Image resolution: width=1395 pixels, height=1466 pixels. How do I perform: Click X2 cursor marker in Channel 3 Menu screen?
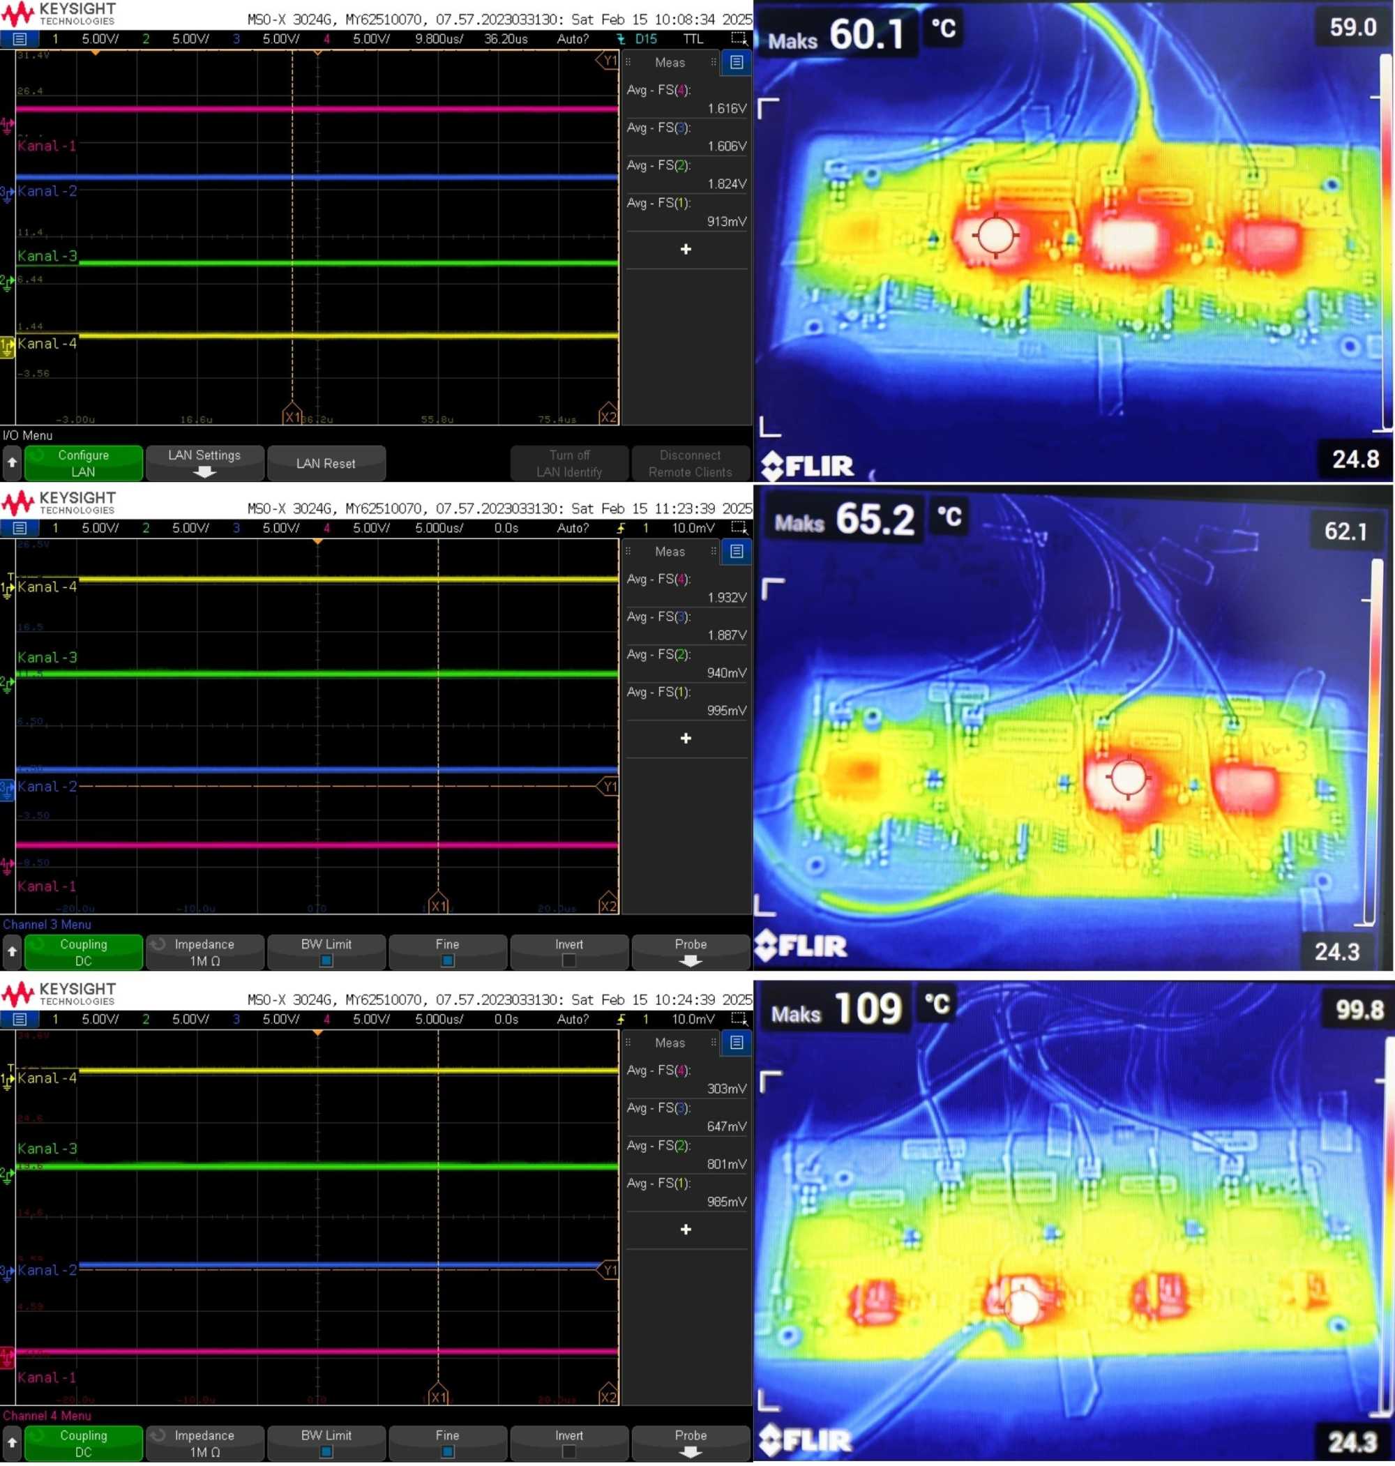[x=608, y=905]
